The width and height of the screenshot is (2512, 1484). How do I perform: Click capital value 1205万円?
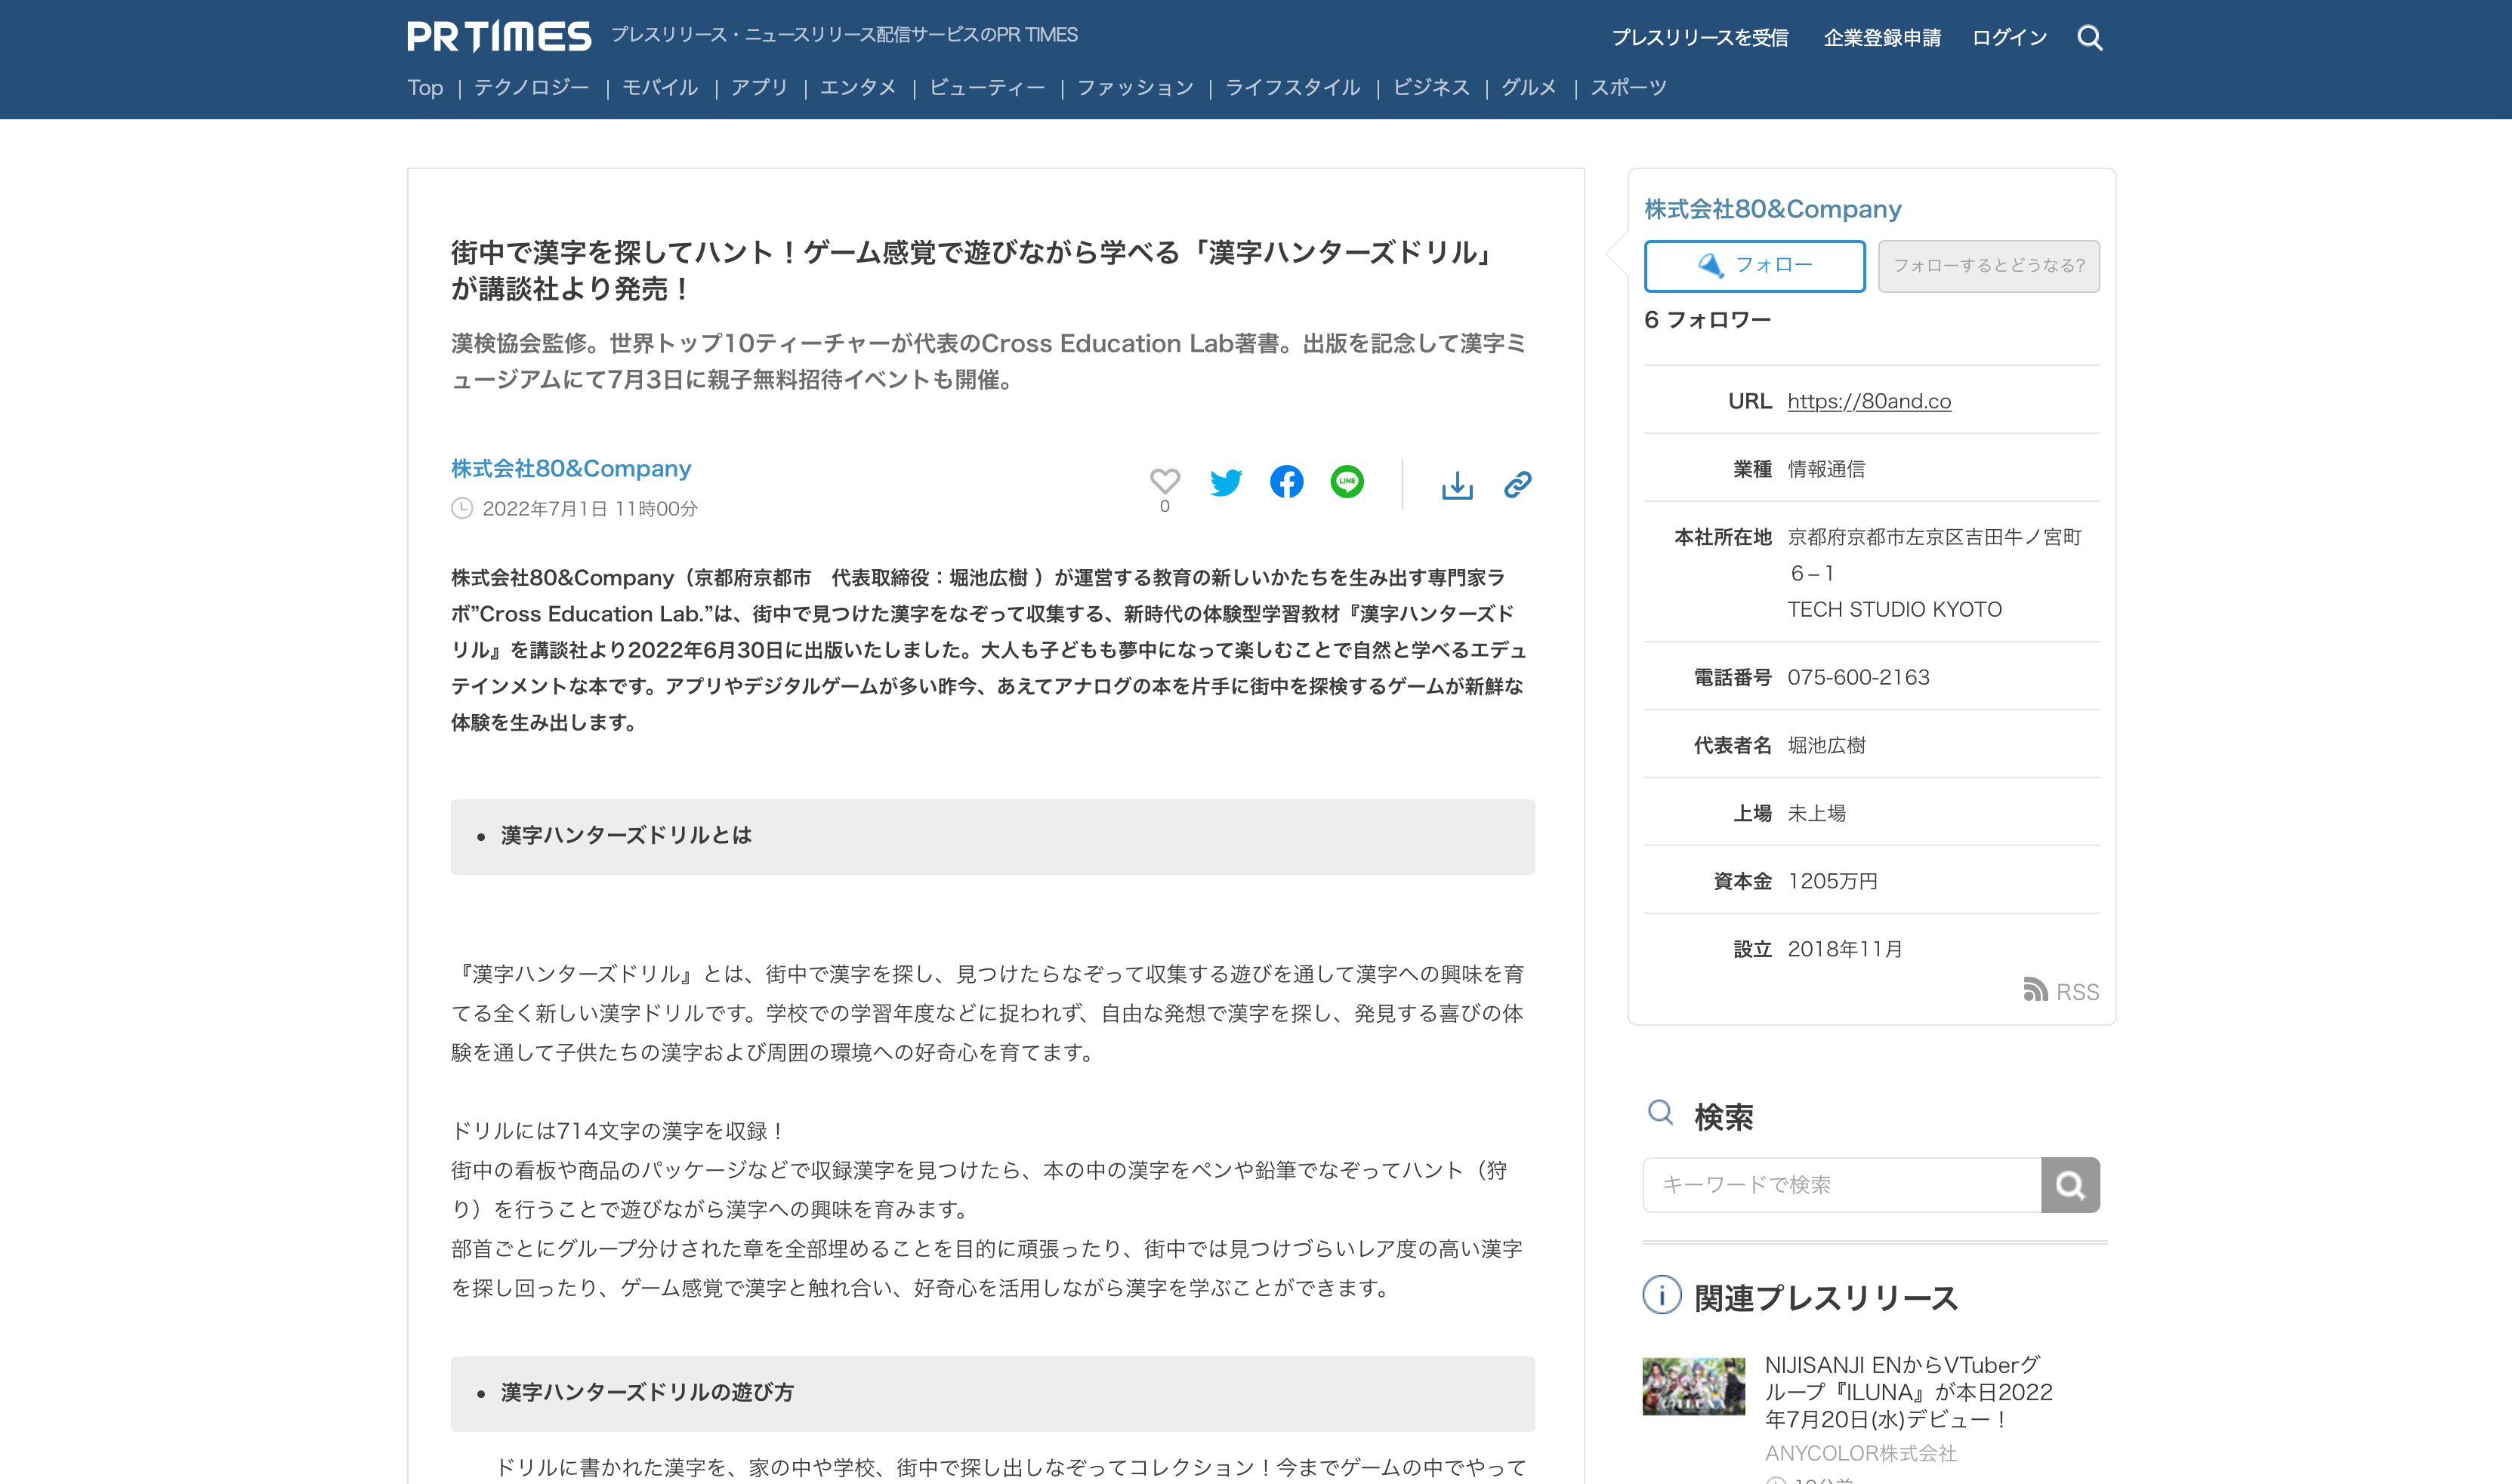1832,881
